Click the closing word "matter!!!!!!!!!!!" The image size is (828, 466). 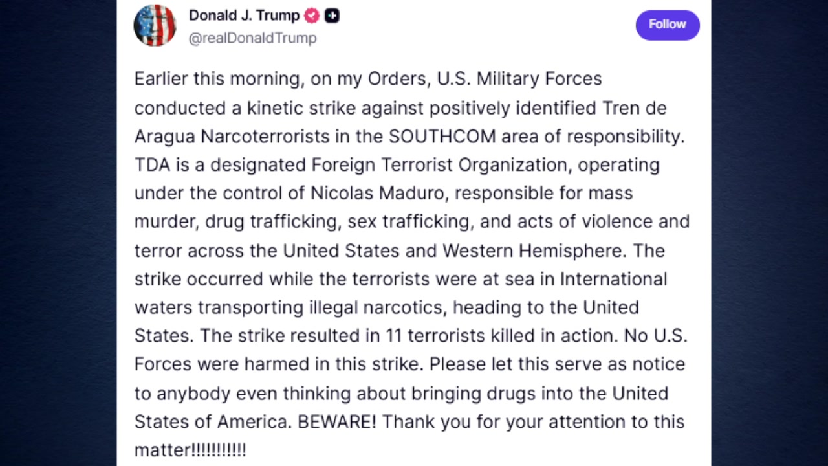[190, 450]
